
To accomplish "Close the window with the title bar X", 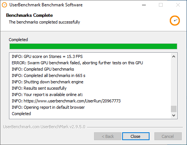I will click(178, 5).
